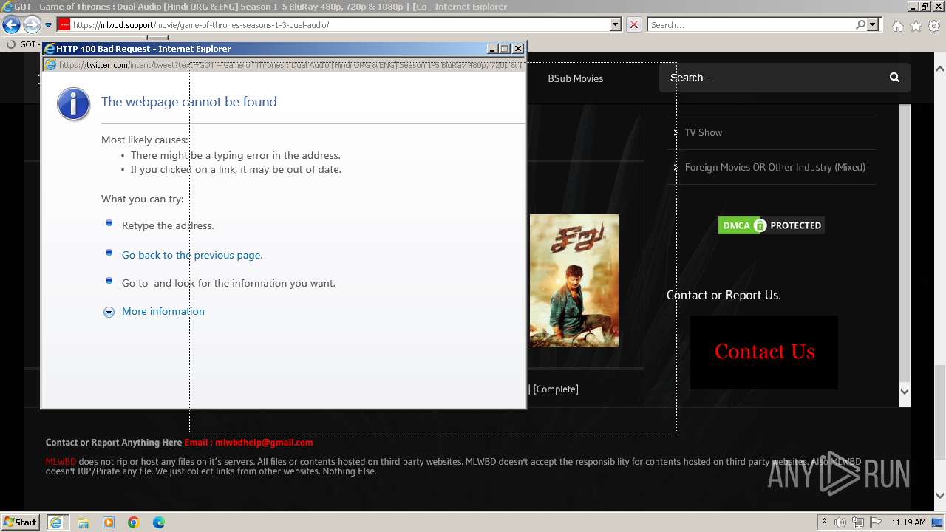
Task: Go back using the IE back arrow
Action: (x=11, y=25)
